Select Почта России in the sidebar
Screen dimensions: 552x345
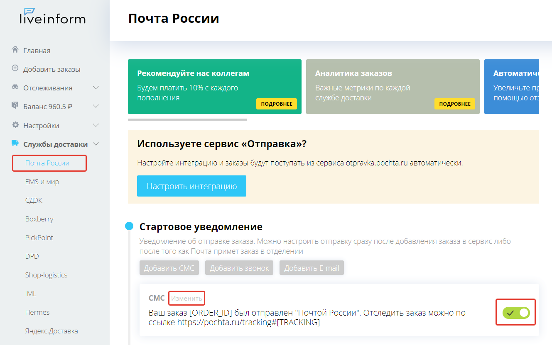point(47,163)
